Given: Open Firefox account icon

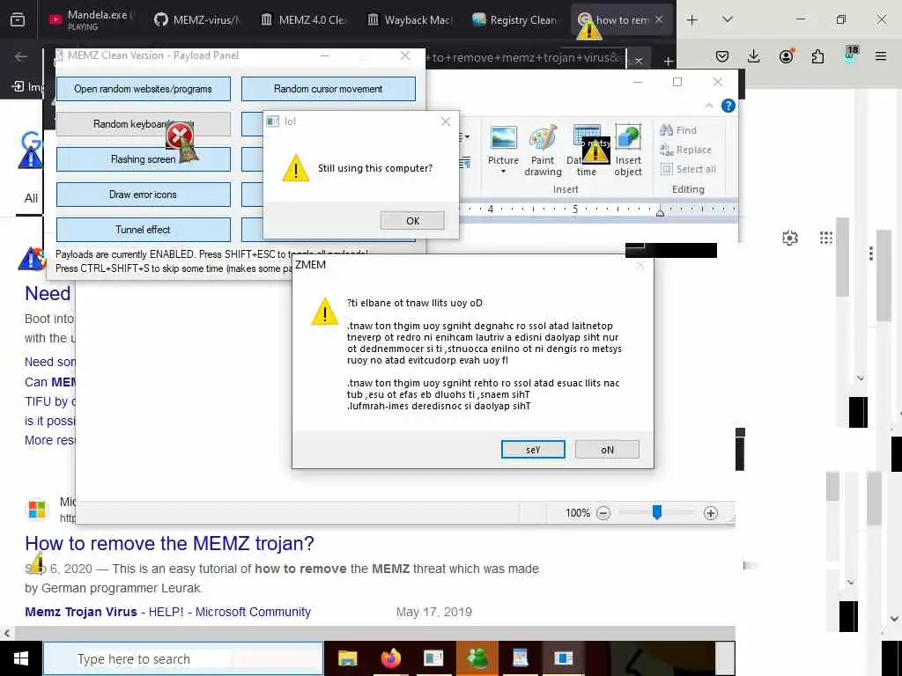Looking at the screenshot, I should pyautogui.click(x=786, y=56).
